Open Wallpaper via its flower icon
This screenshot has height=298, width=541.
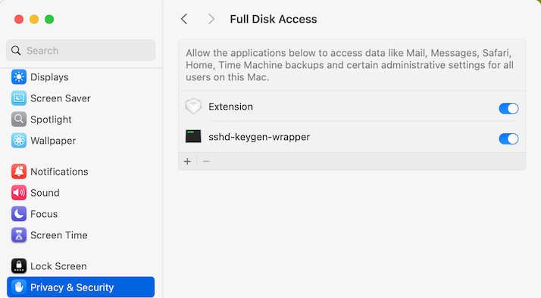(x=19, y=141)
